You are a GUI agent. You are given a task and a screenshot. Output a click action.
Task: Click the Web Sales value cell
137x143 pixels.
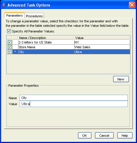point(102,47)
